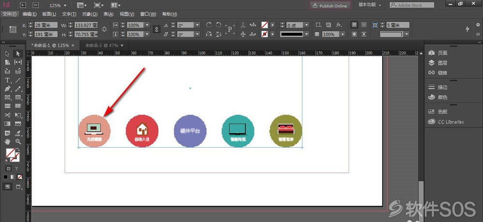Select the Scissors tool
The height and width of the screenshot is (222, 483).
(x=8, y=115)
